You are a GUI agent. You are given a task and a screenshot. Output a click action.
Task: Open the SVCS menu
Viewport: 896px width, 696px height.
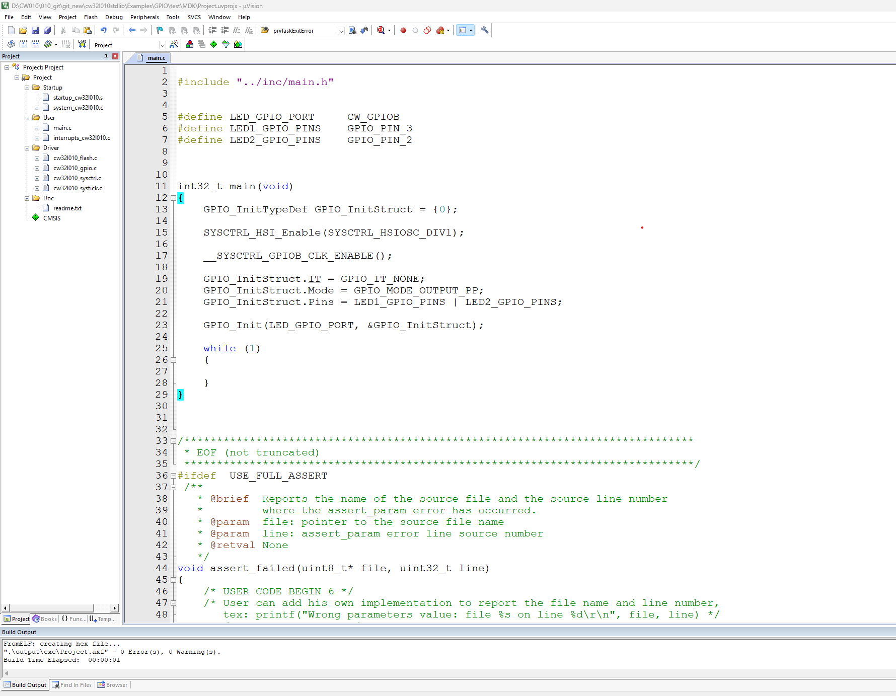click(x=194, y=17)
